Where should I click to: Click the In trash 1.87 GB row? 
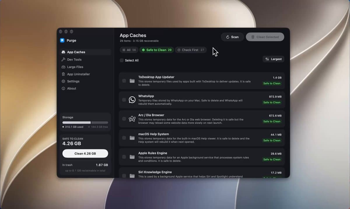(x=85, y=165)
